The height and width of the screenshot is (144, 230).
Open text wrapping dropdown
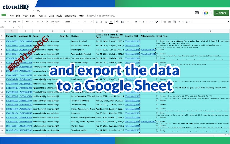[x=151, y=22]
